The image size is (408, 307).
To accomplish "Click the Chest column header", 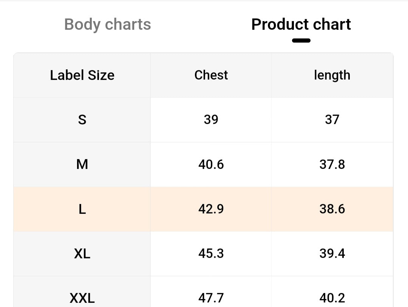I will [211, 75].
